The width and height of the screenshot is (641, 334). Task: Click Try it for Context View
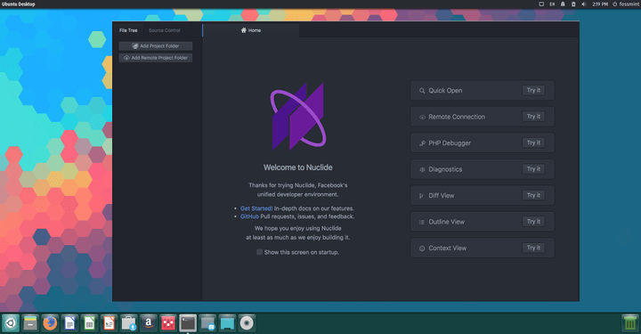pyautogui.click(x=533, y=248)
